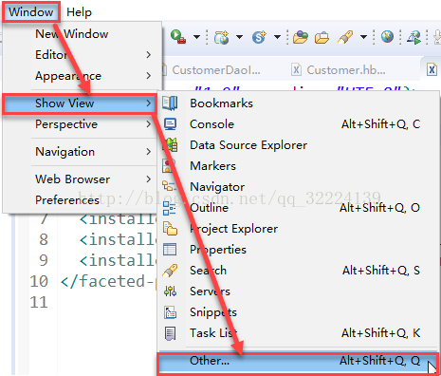This screenshot has width=441, height=376.
Task: Click the Console monitor icon
Action: tap(170, 124)
